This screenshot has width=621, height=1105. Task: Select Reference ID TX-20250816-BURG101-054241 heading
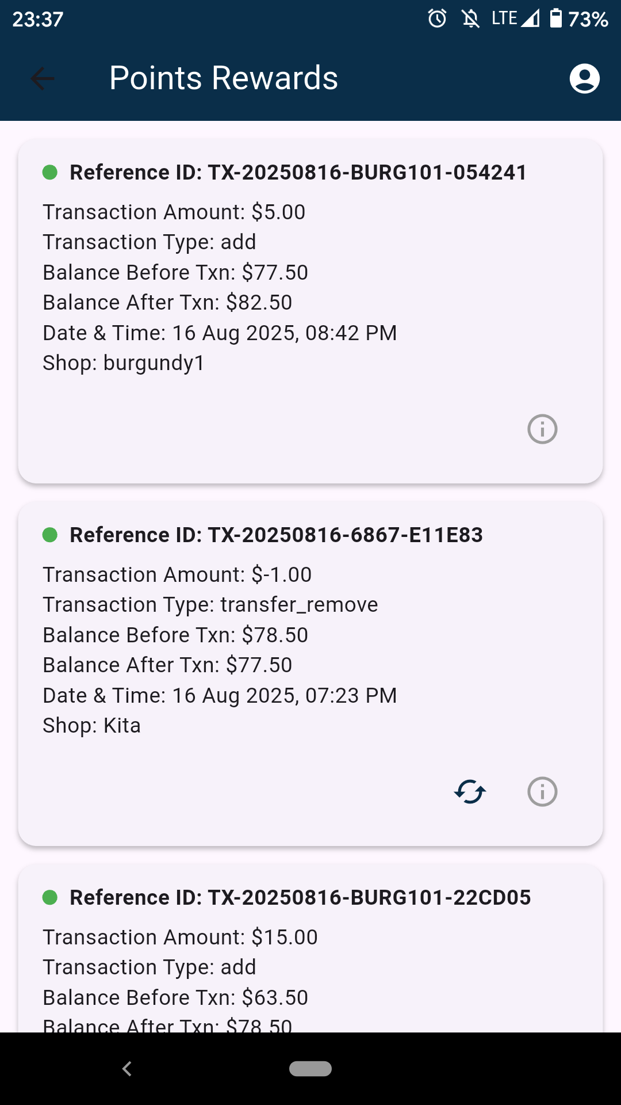click(298, 172)
